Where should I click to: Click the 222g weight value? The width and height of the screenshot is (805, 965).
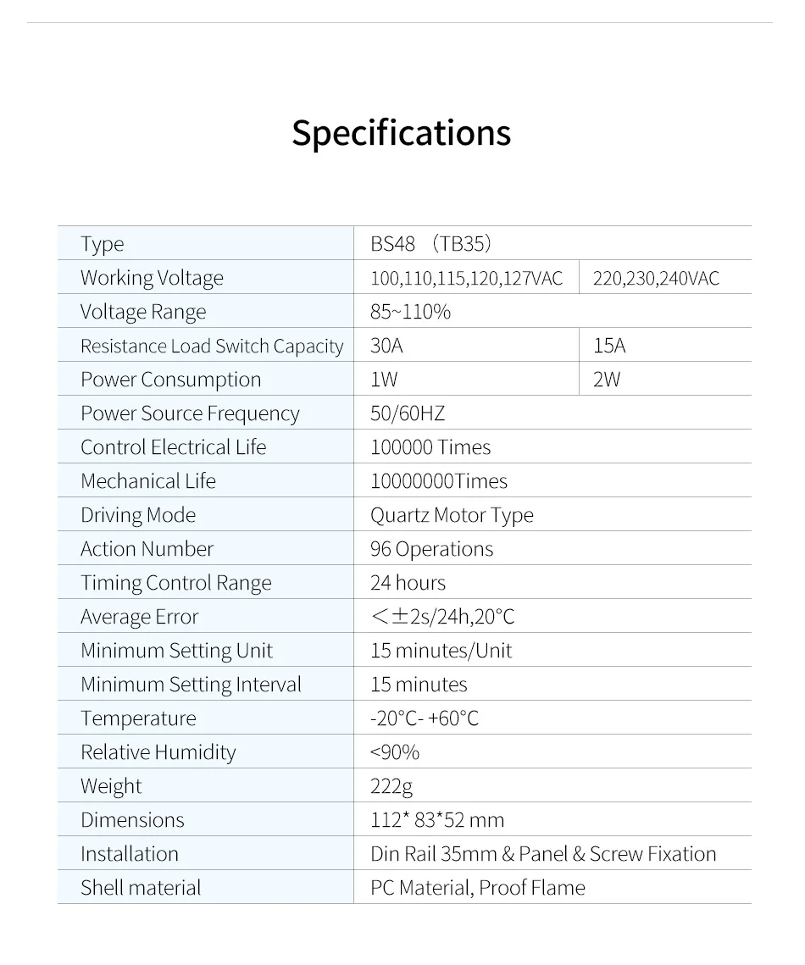[x=391, y=786]
